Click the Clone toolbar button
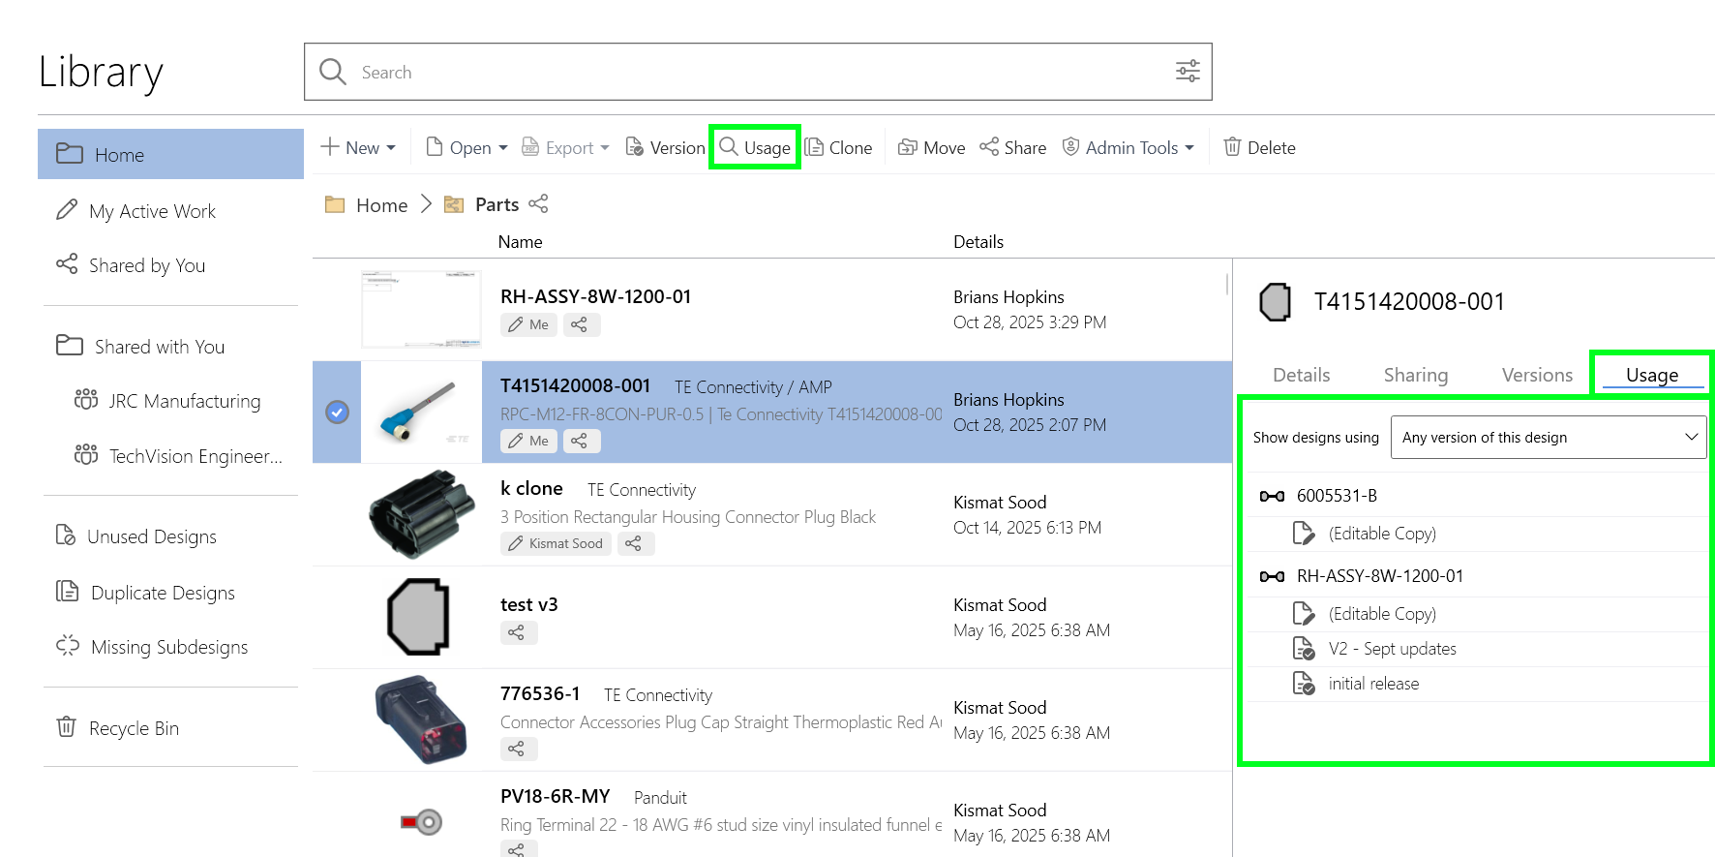Viewport: 1715px width, 857px height. [839, 147]
